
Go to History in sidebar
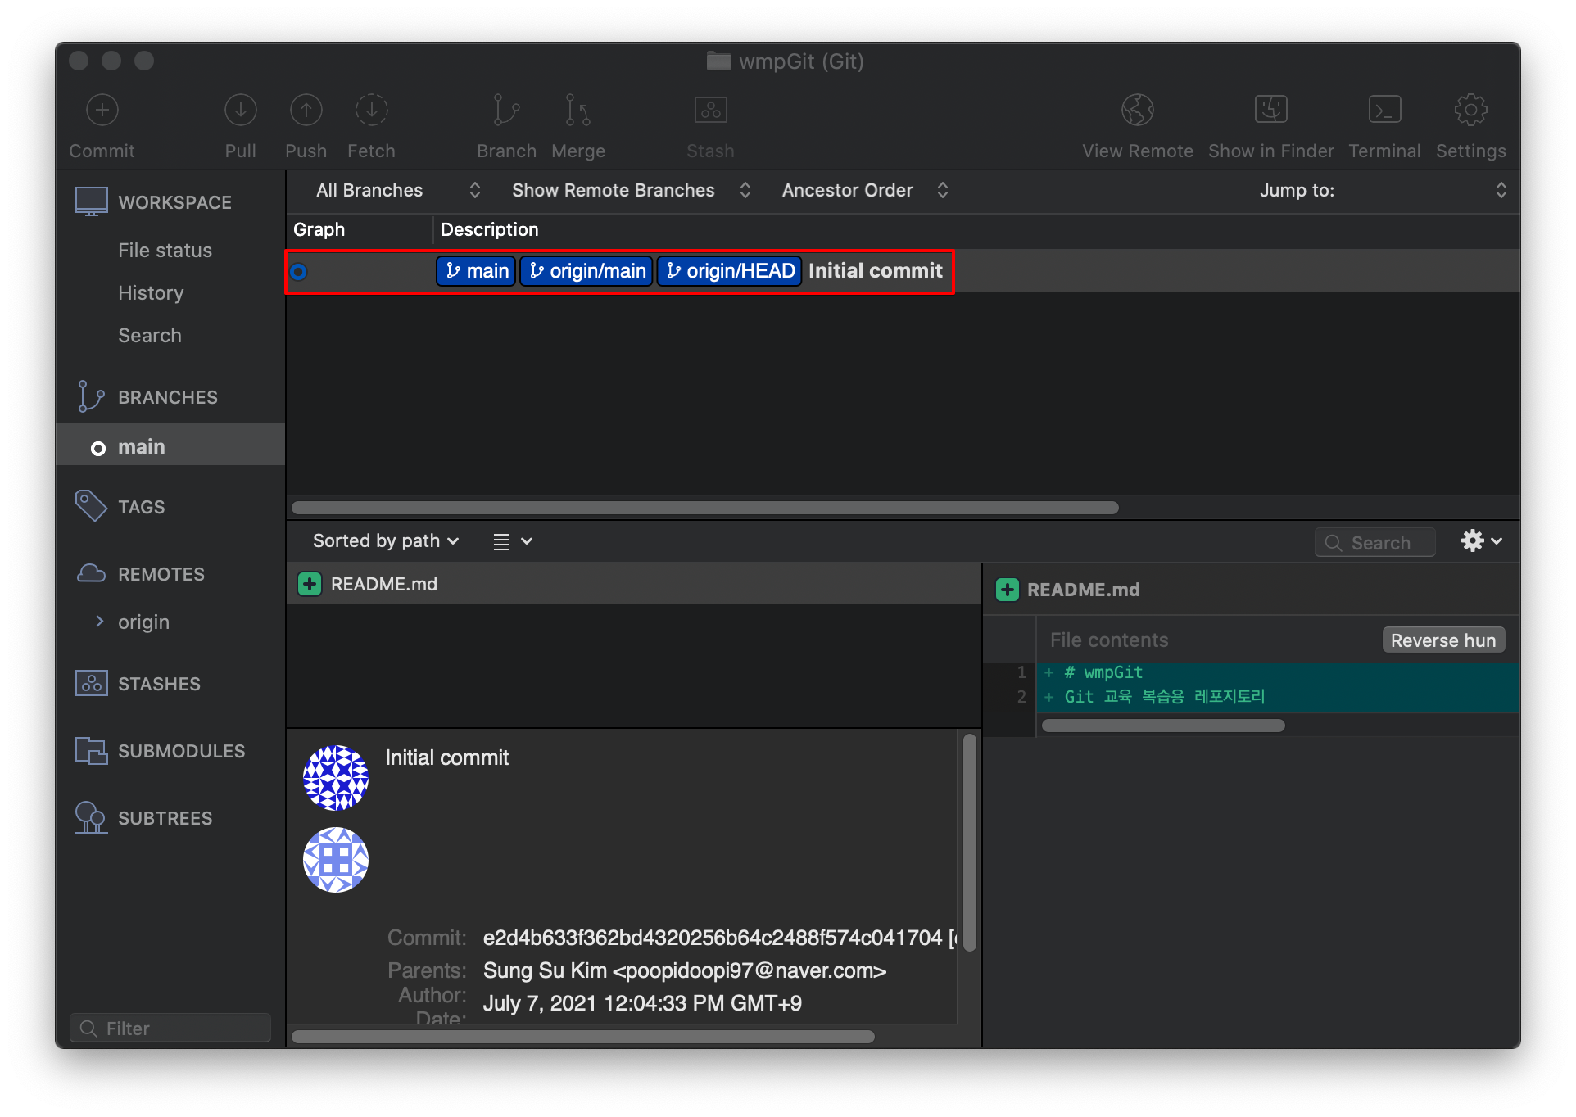coord(151,293)
